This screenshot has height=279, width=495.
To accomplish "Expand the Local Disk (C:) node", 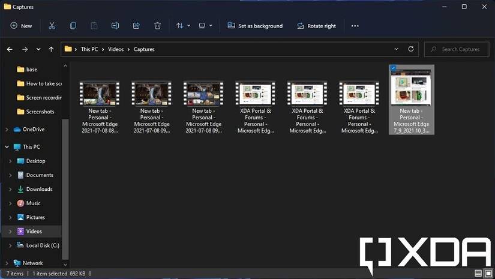I will 10,245.
